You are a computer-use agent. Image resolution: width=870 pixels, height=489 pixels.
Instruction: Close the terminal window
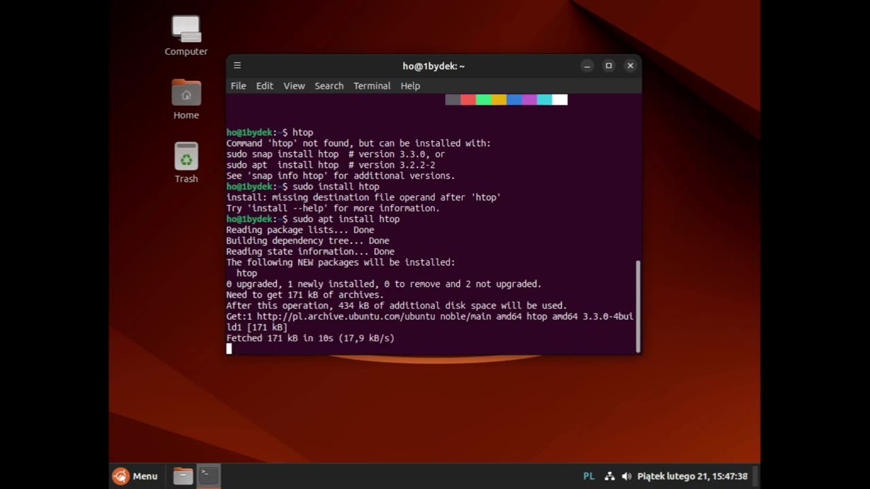click(x=631, y=66)
